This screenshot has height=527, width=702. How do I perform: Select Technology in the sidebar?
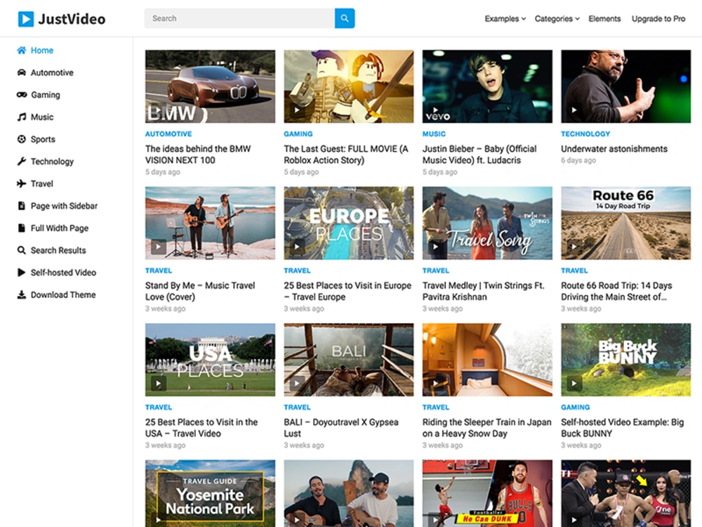[x=52, y=162]
